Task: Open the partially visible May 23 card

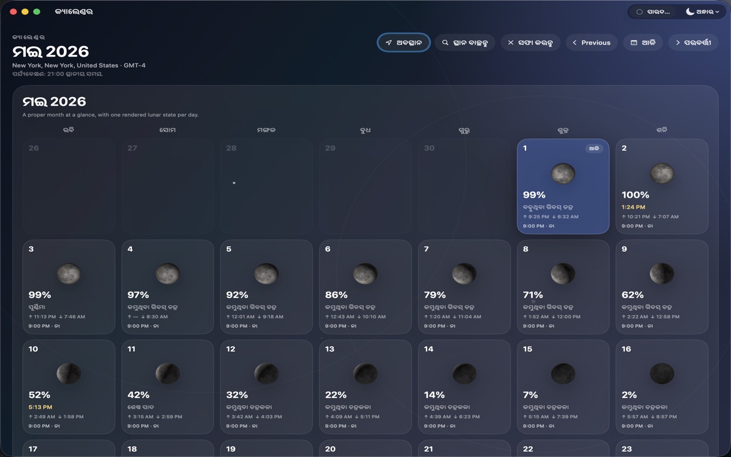Action: point(662,448)
